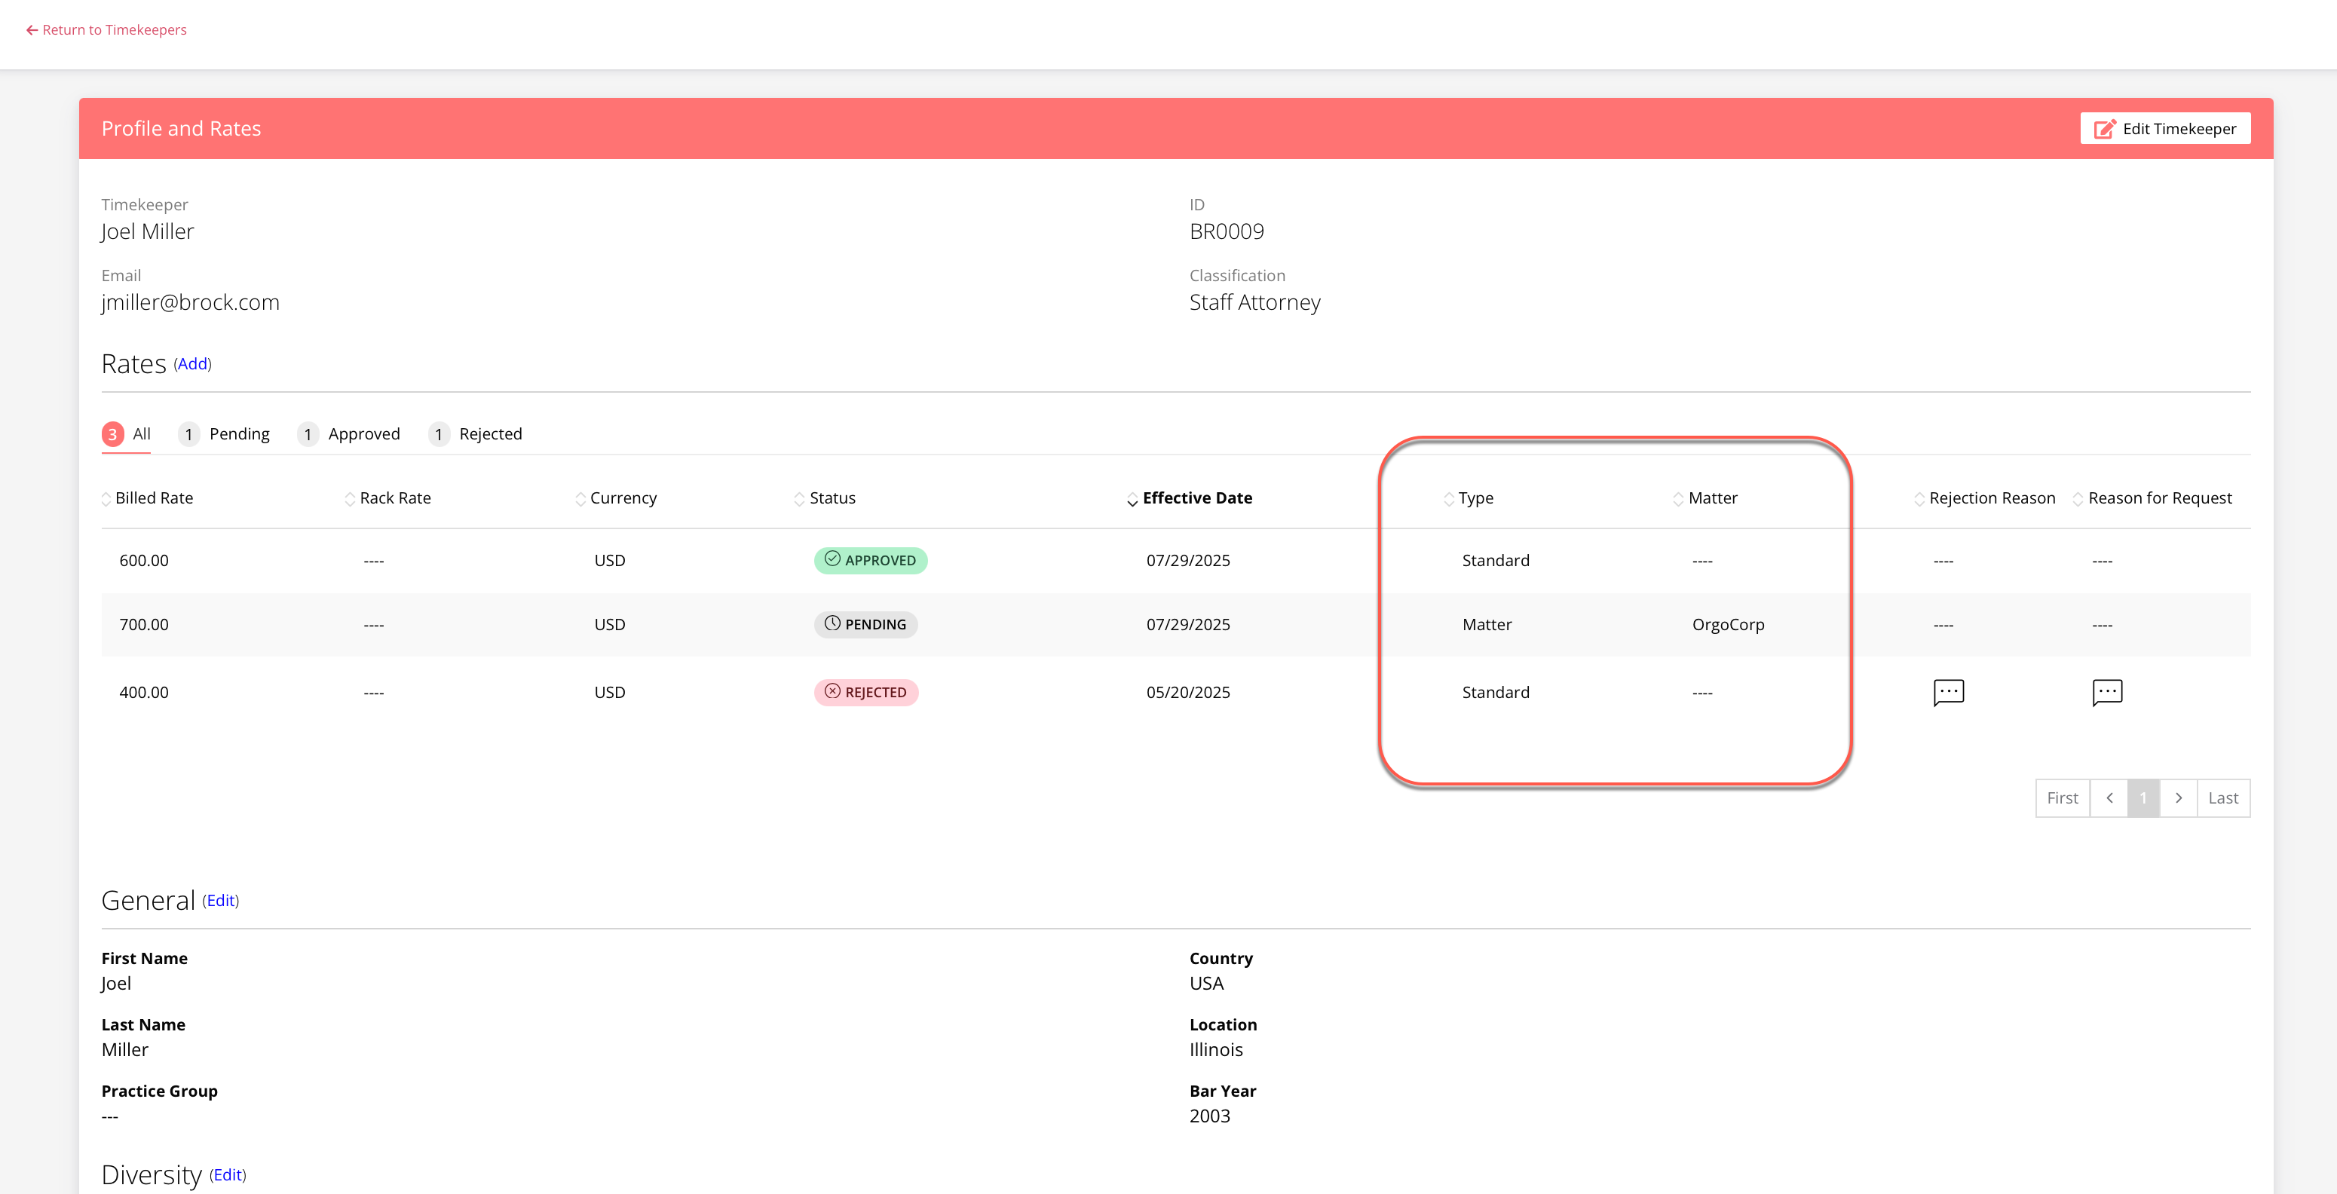Viewport: 2337px width, 1194px height.
Task: Sort by Effective Date column
Action: (x=1190, y=498)
